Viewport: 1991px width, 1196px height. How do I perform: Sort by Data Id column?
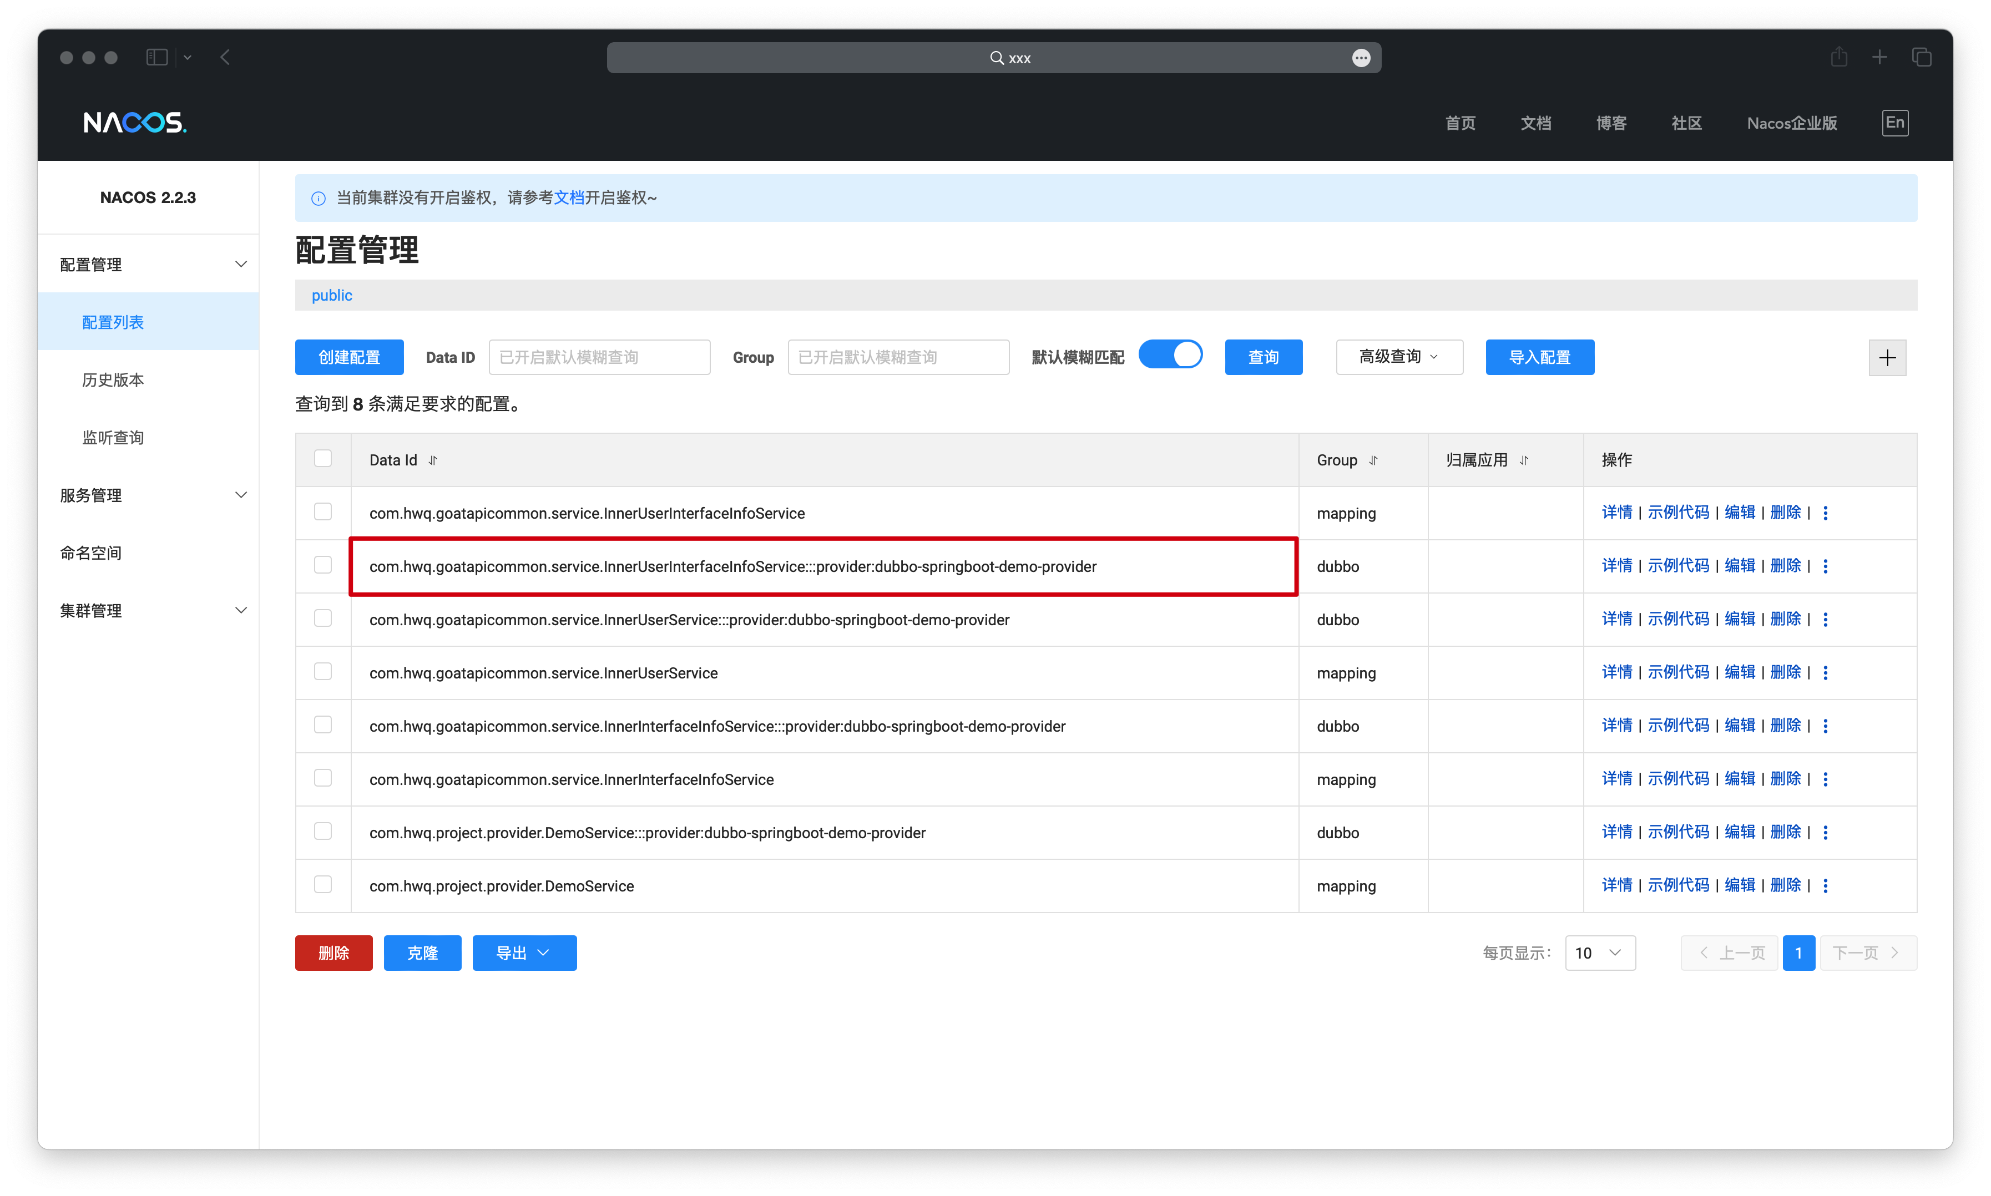[x=433, y=460]
